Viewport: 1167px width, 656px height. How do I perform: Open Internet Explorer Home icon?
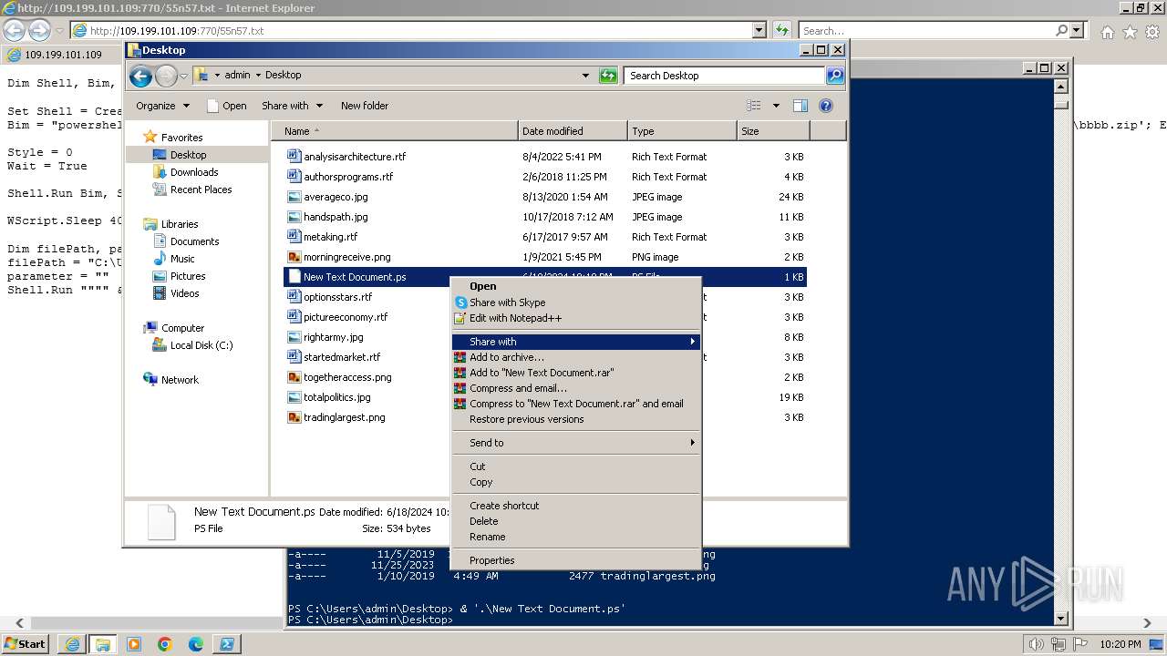(1107, 32)
